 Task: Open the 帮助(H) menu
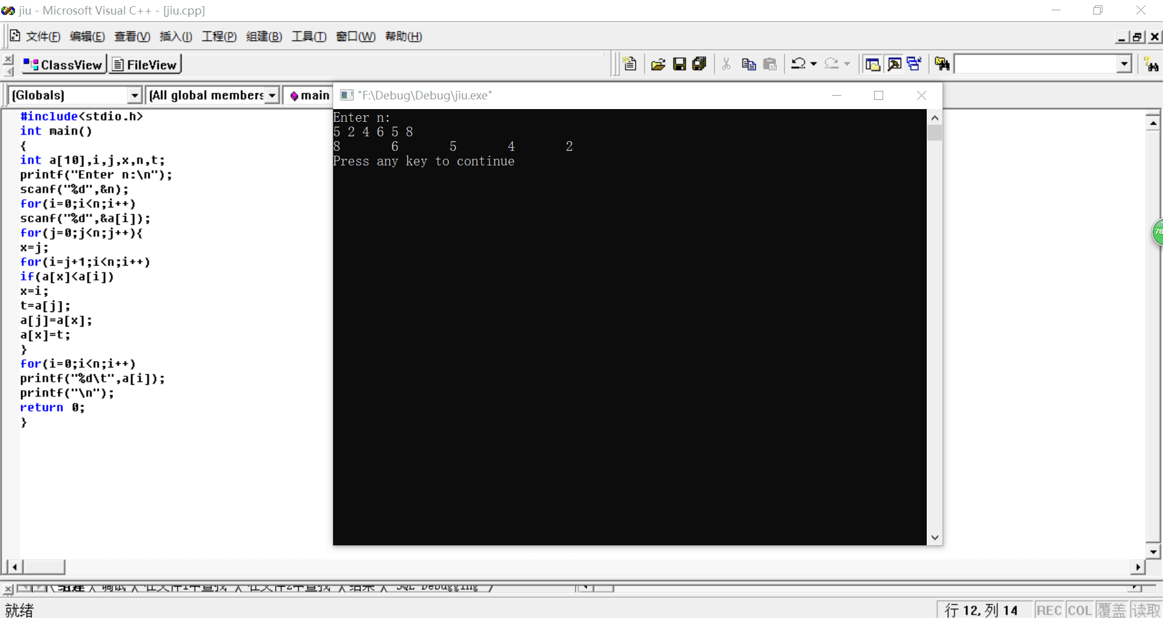tap(403, 36)
